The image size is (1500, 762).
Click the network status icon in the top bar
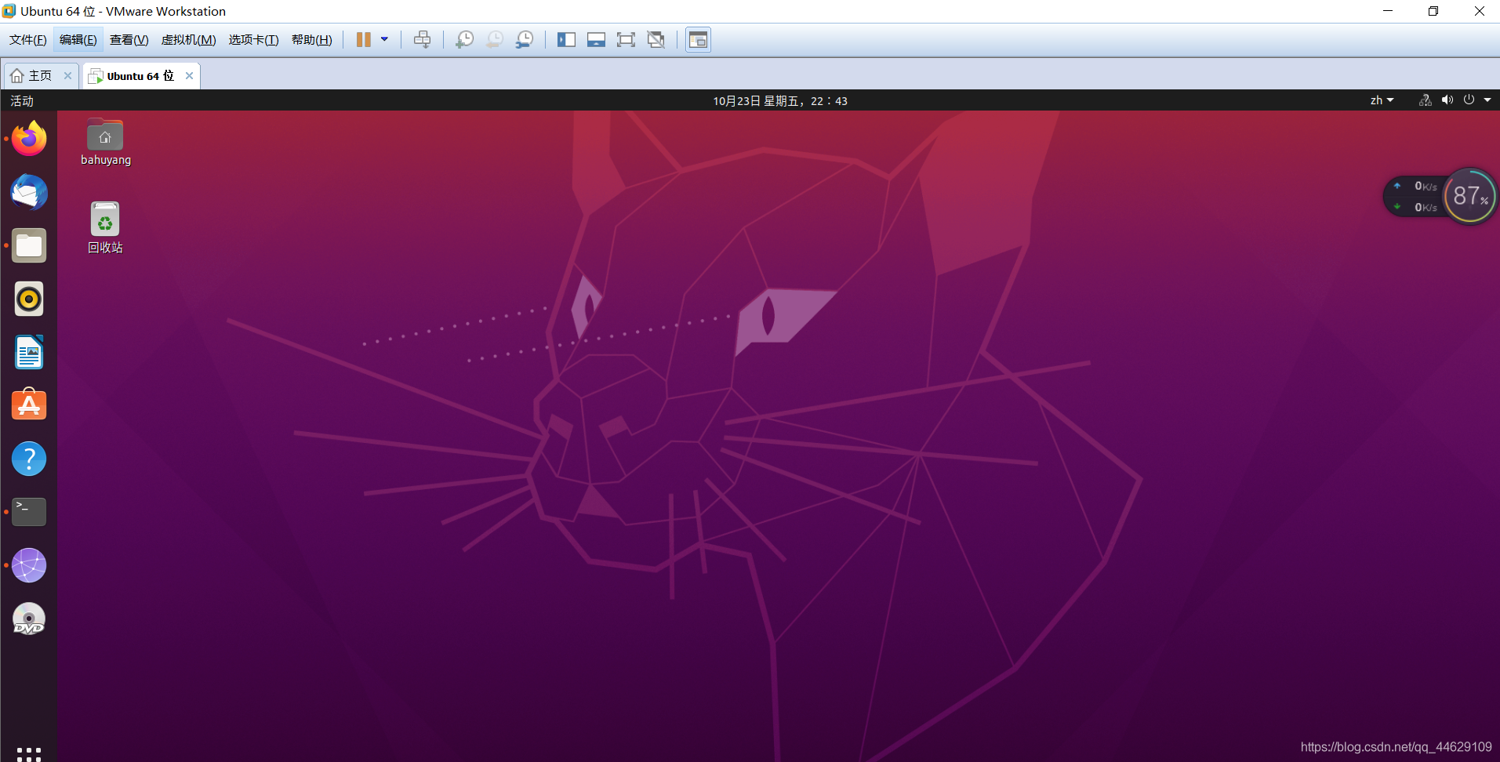tap(1426, 100)
